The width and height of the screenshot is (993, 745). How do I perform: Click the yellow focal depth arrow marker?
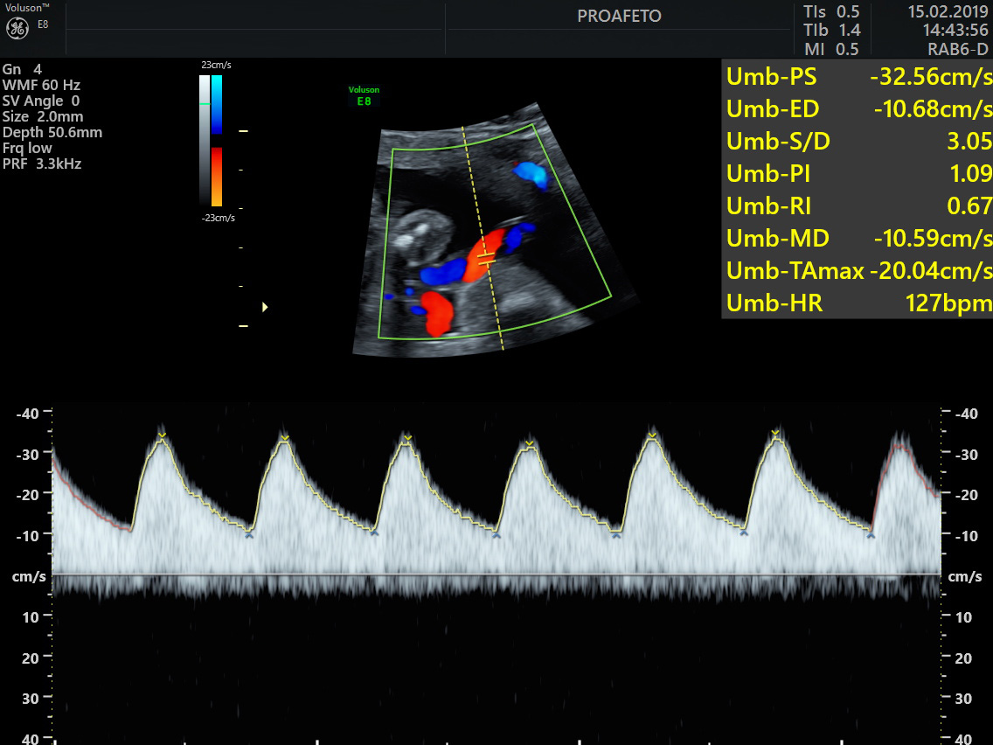(x=265, y=307)
